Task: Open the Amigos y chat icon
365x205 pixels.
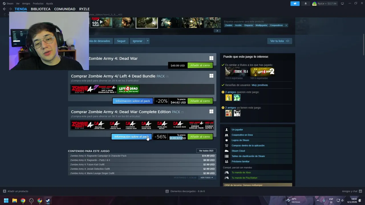Action: (x=360, y=191)
